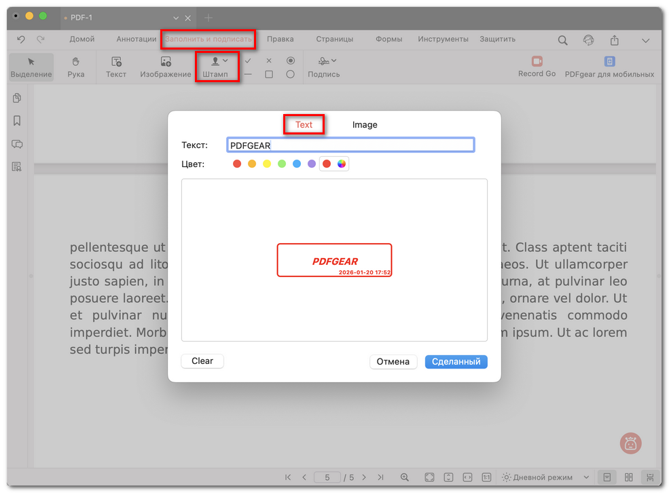This screenshot has width=669, height=493.
Task: Click the Штамп stamp tool icon
Action: pyautogui.click(x=215, y=61)
